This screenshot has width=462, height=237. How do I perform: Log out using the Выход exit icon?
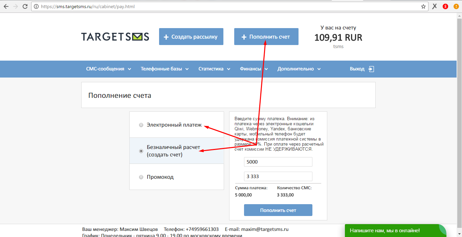point(371,69)
